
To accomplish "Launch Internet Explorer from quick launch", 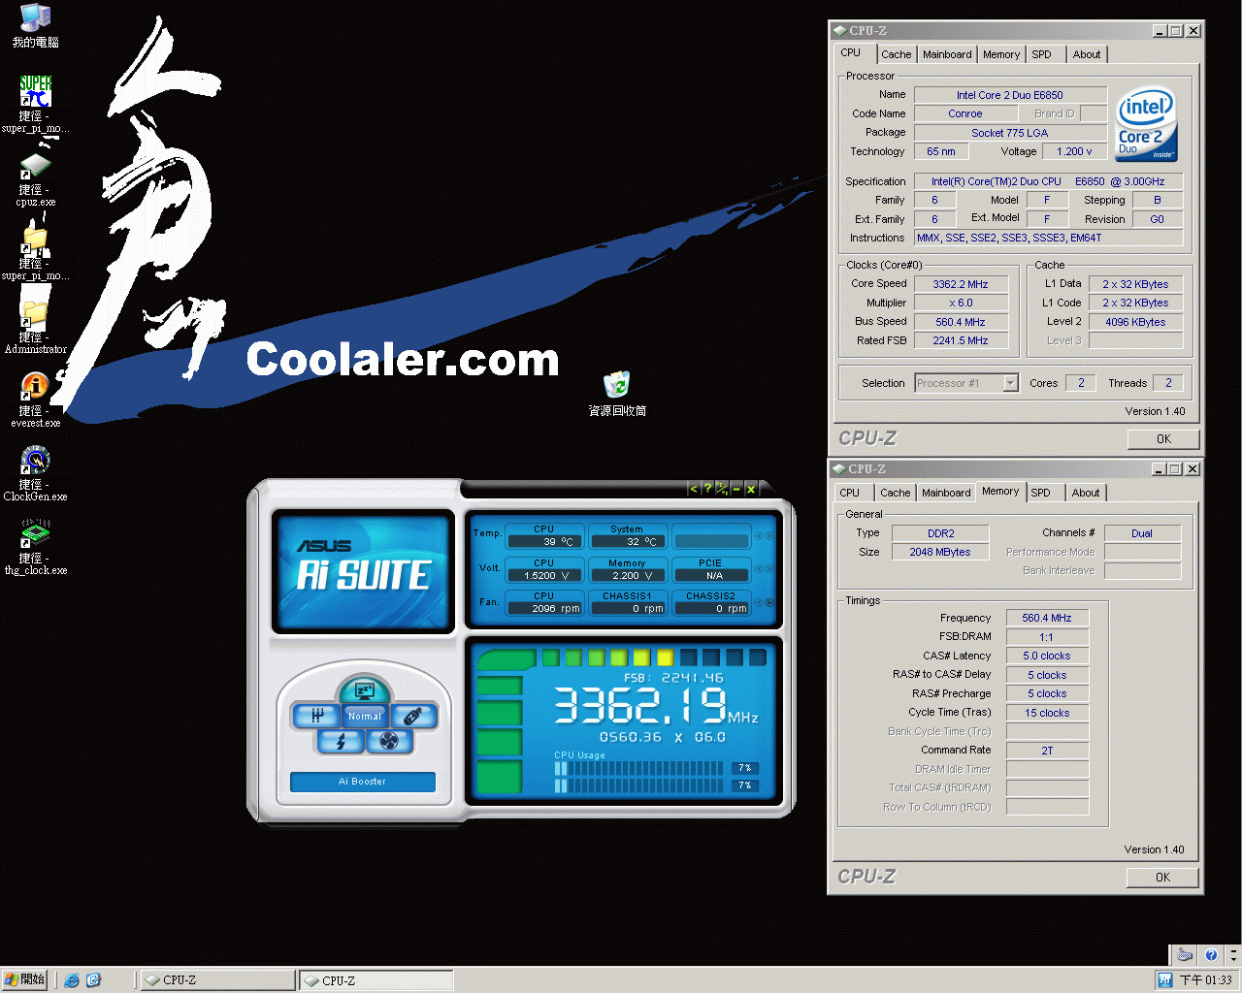I will (72, 980).
